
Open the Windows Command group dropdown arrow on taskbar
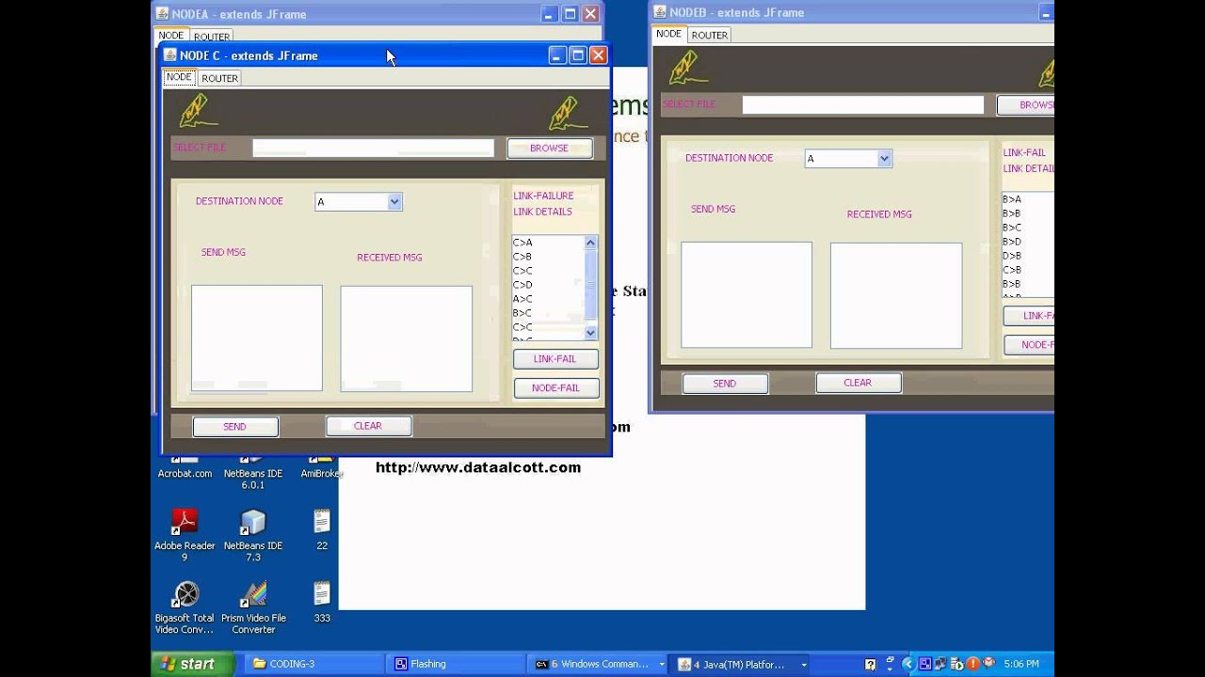(x=662, y=664)
